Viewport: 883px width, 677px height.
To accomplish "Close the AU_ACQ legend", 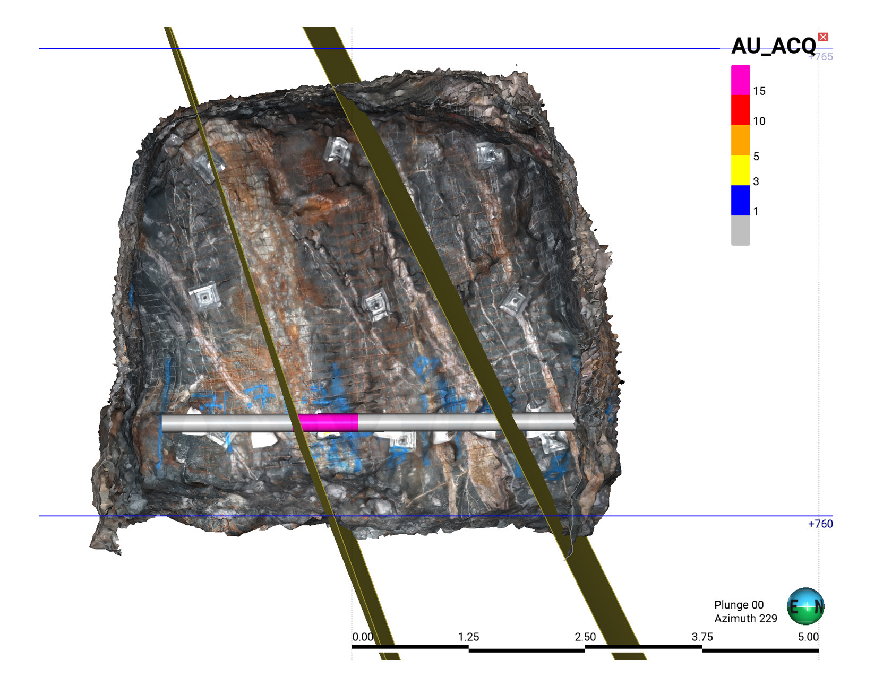I will click(823, 37).
